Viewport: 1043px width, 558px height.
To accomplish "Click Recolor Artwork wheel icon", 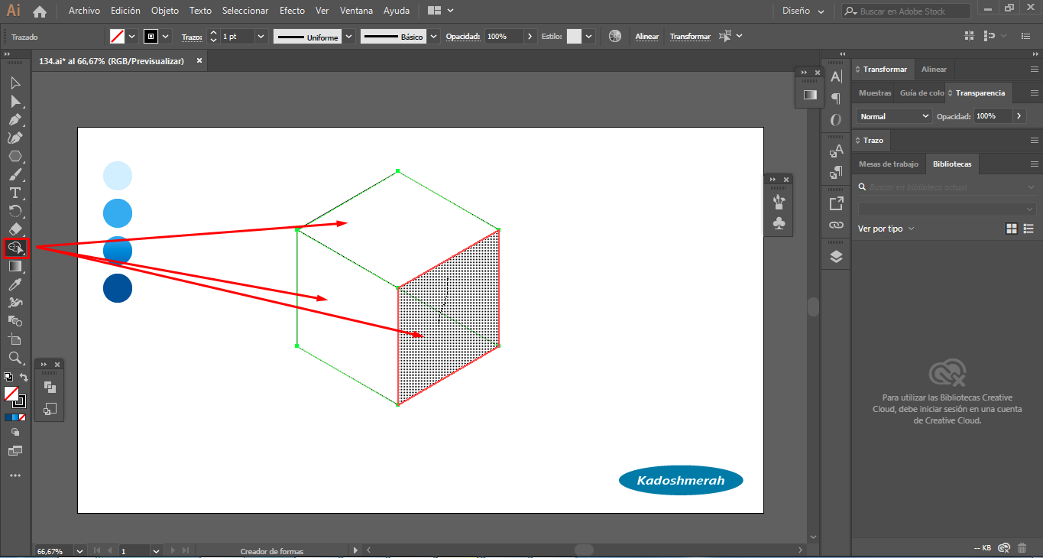I will [x=615, y=36].
